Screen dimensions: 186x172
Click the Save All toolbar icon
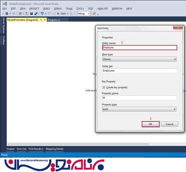pos(36,14)
